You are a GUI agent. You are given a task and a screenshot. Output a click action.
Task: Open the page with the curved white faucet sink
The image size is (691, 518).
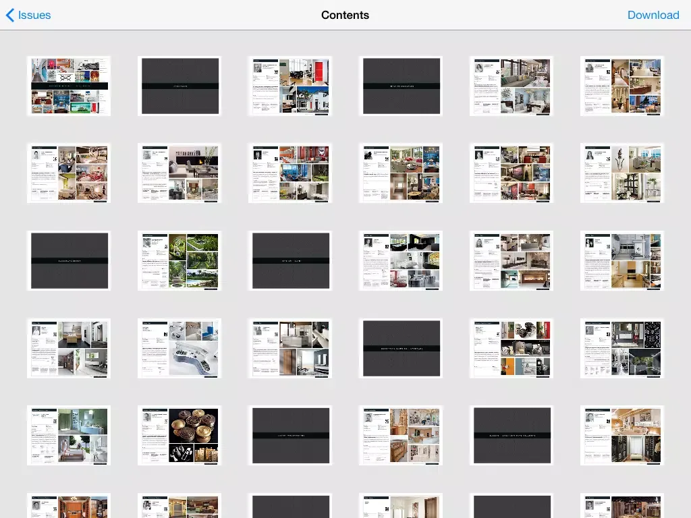click(x=179, y=349)
